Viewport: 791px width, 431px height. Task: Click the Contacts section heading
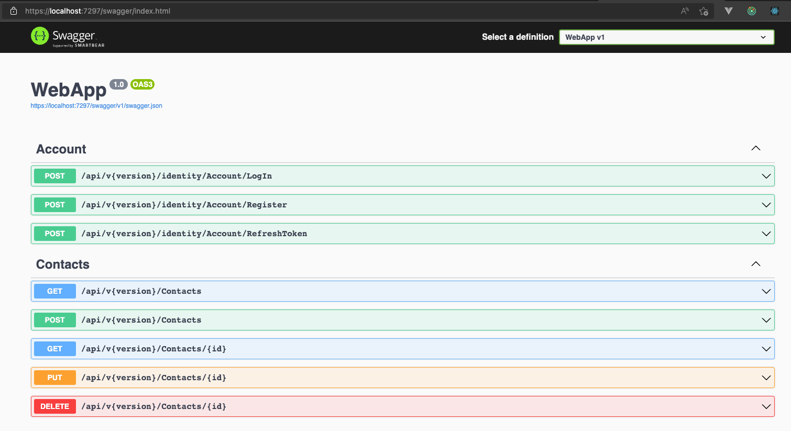[x=63, y=264]
